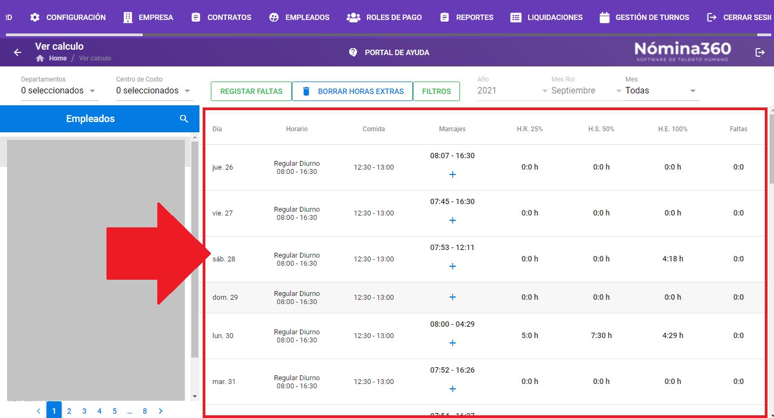This screenshot has width=774, height=418.
Task: Open the Portal de Ayuda link
Action: (390, 52)
